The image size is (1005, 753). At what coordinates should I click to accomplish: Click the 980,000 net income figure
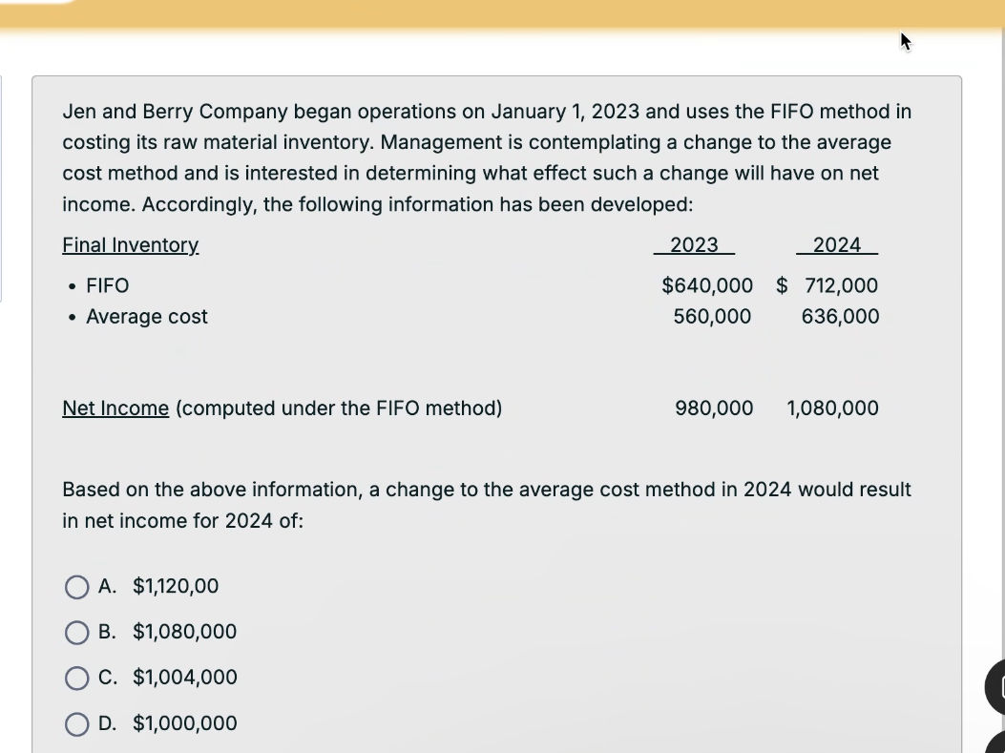[x=714, y=408]
